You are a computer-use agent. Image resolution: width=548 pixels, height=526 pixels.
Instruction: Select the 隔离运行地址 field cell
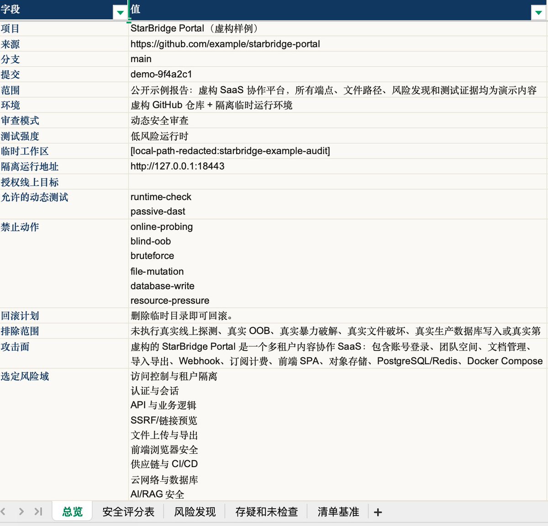(64, 166)
